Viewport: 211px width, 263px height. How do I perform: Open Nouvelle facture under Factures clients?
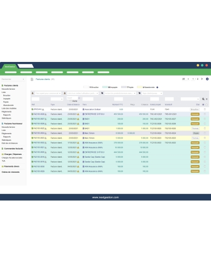click(8, 89)
